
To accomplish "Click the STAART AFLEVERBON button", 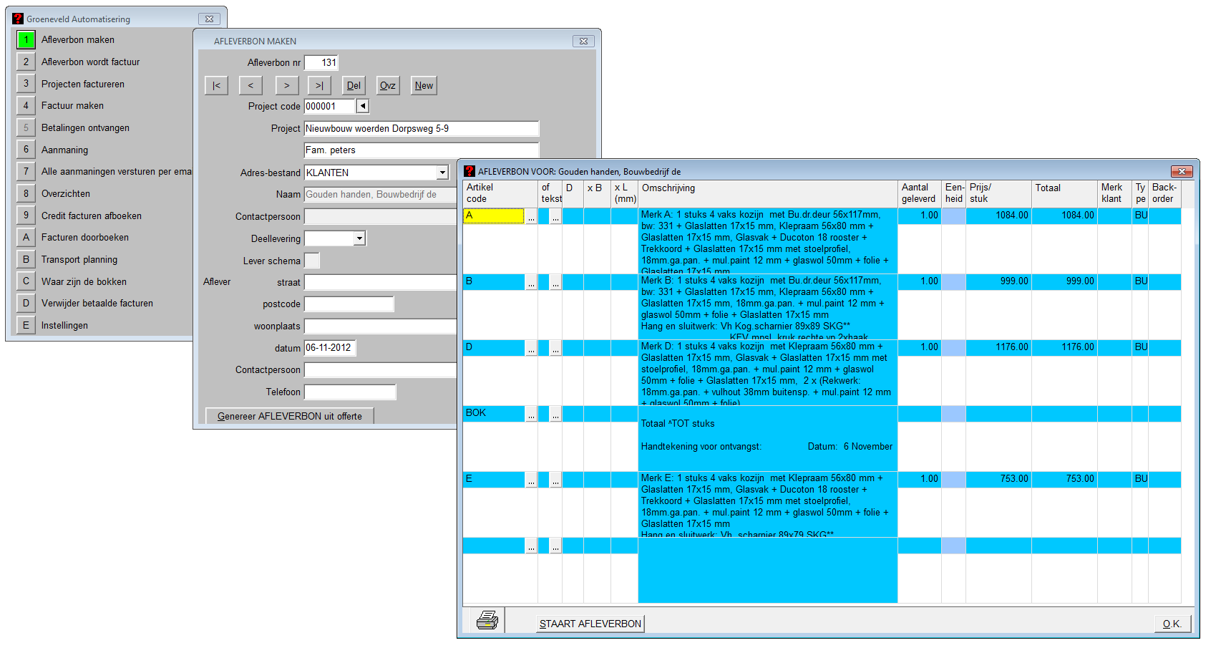I will pos(590,624).
